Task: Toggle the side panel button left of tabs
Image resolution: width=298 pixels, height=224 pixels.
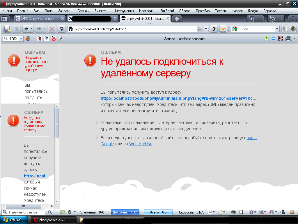Action: tap(5, 19)
